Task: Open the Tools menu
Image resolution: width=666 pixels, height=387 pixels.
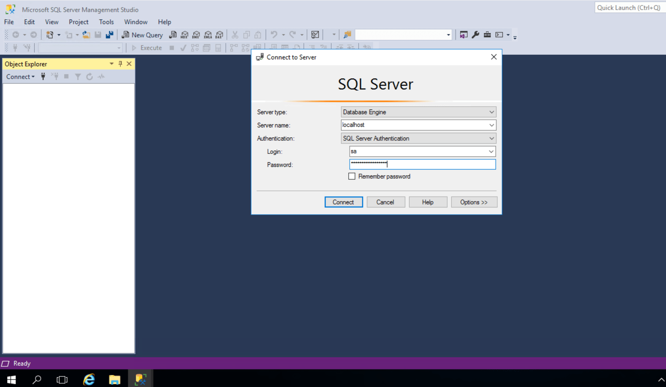Action: click(106, 22)
